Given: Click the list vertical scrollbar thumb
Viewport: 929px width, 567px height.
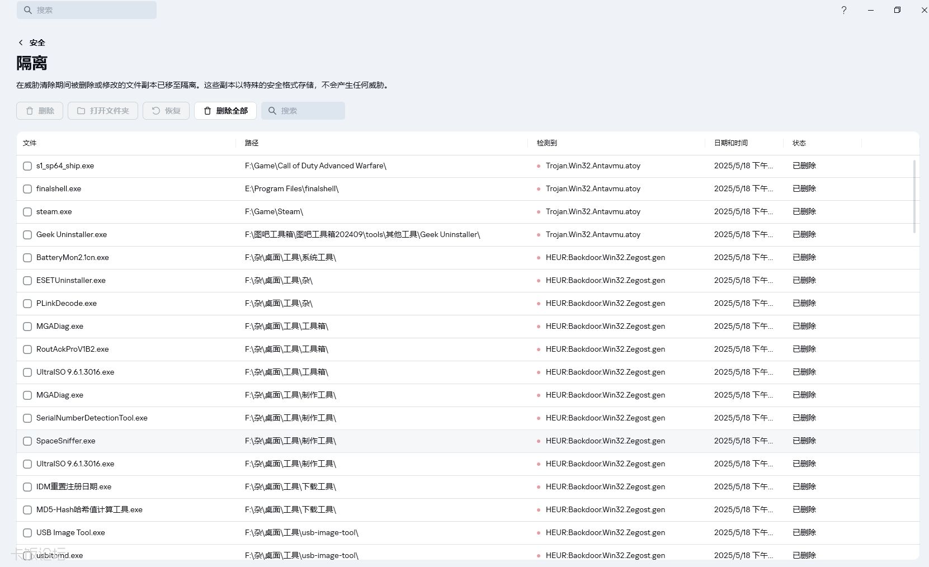Looking at the screenshot, I should tap(914, 196).
